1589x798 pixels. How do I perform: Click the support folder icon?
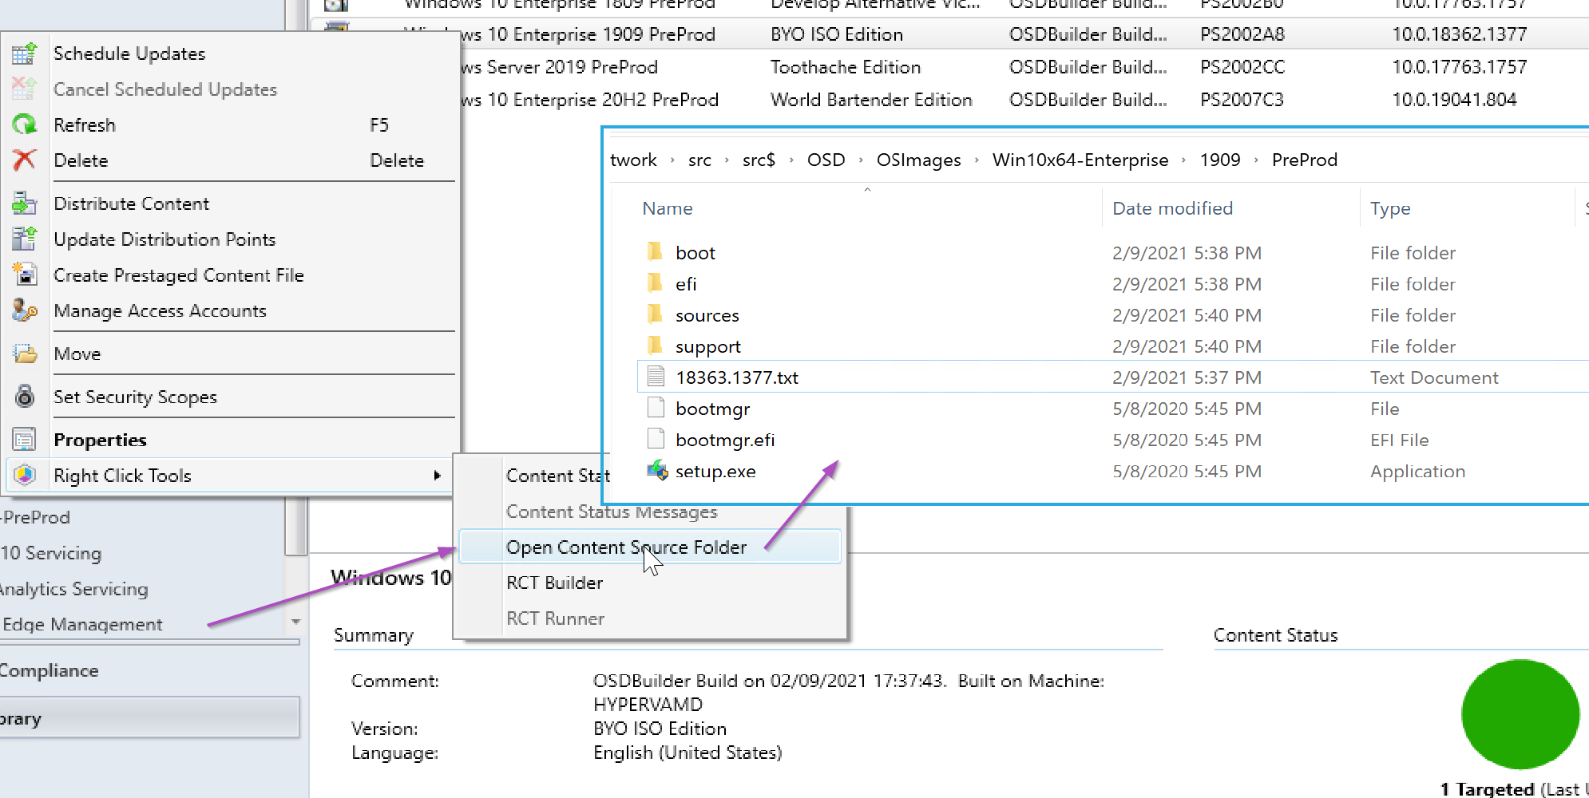(656, 346)
